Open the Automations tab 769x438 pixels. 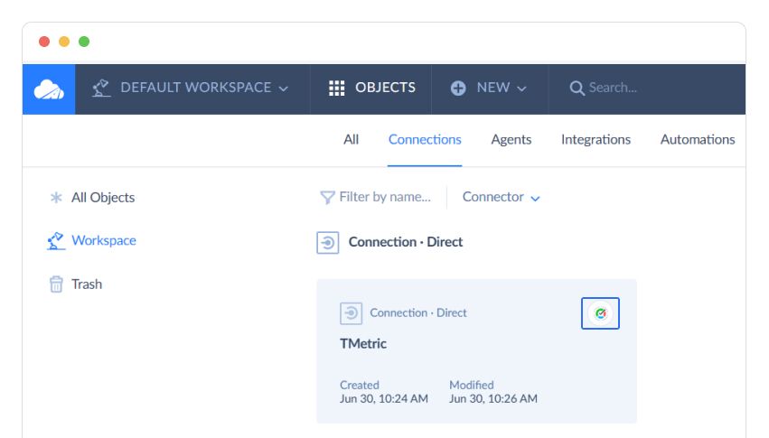(698, 140)
